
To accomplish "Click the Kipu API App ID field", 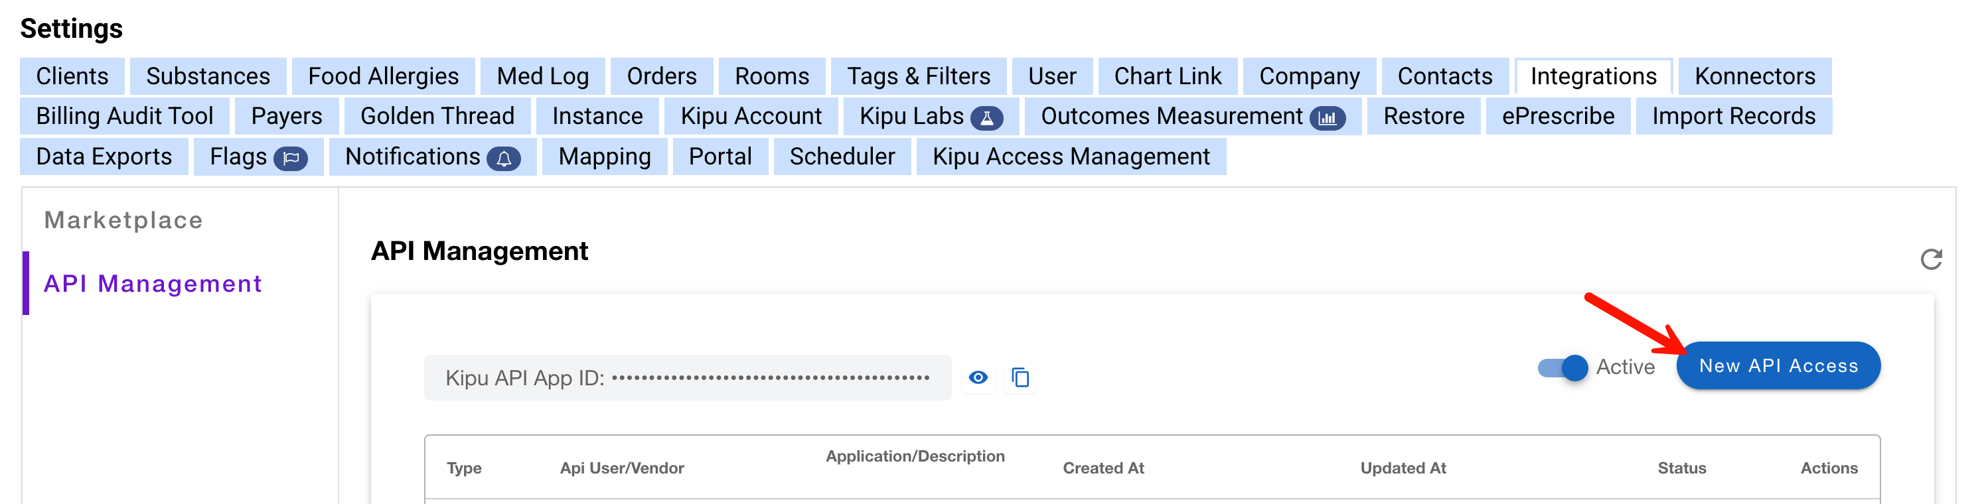I will point(686,377).
